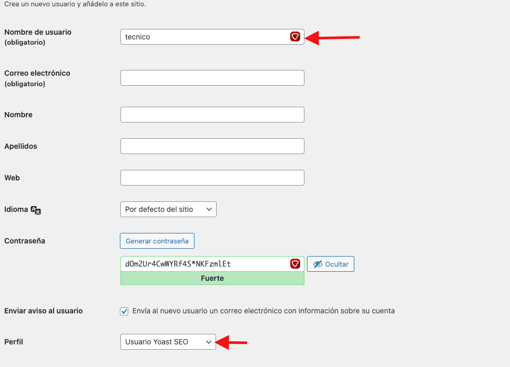Click the Generar contraseña button
Viewport: 510px width, 367px height.
click(157, 241)
